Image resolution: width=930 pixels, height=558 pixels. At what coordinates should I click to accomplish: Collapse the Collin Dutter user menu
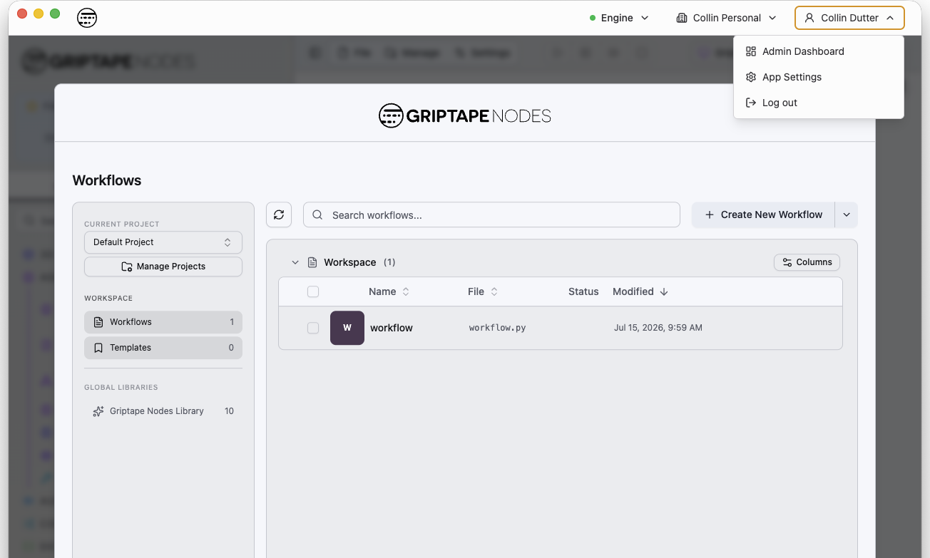[849, 18]
